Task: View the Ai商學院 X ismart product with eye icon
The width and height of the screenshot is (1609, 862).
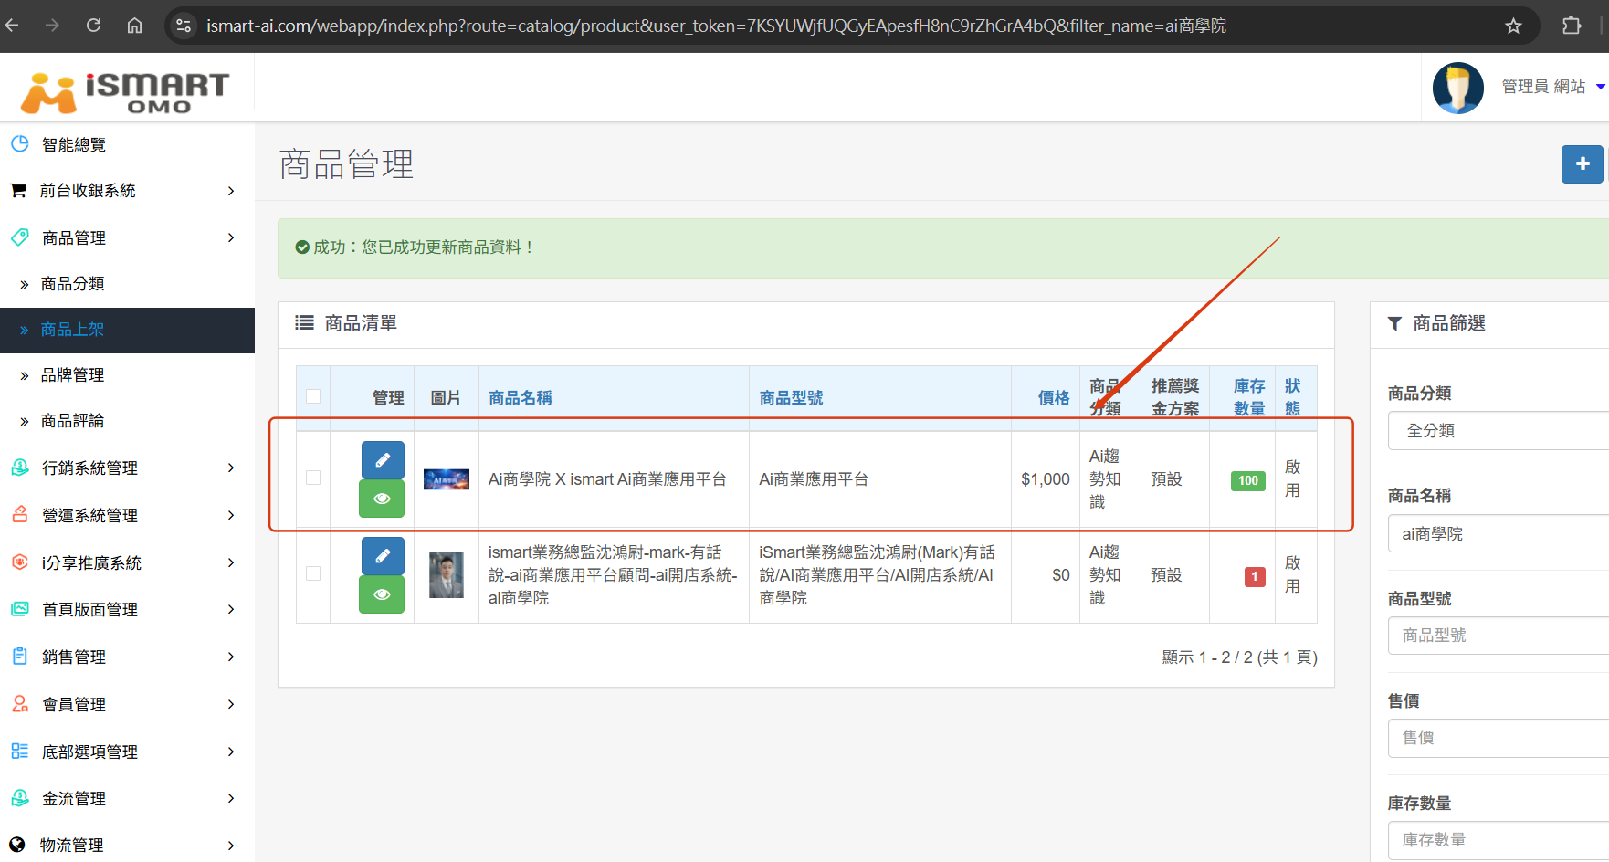Action: coord(383,499)
